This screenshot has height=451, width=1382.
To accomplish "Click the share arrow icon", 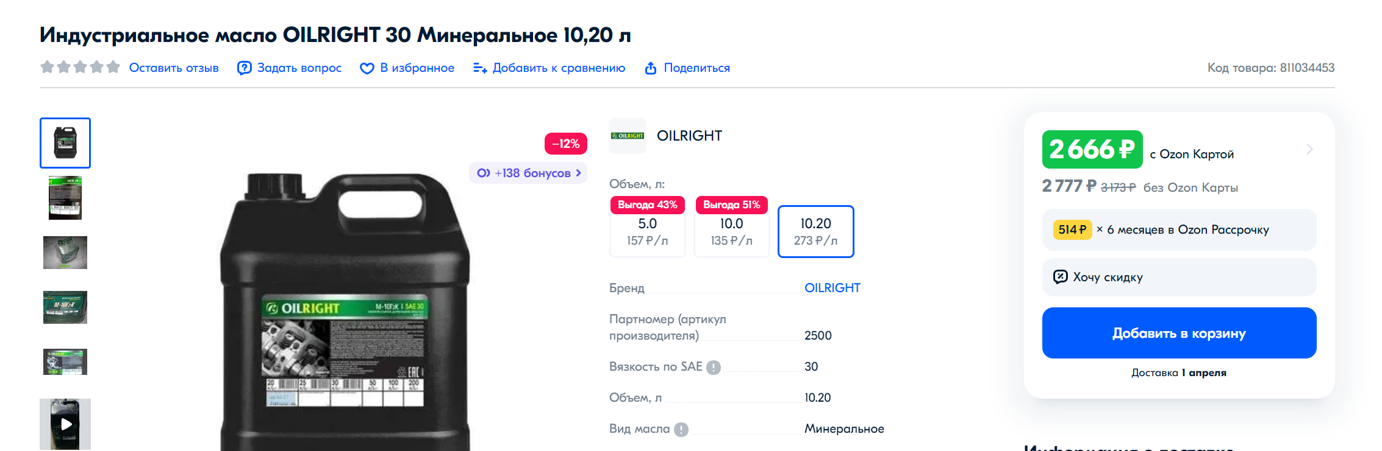I will click(x=651, y=68).
